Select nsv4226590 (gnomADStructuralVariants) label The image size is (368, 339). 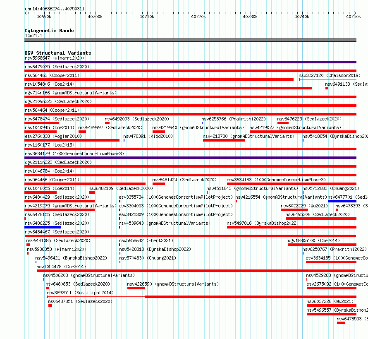point(173,284)
